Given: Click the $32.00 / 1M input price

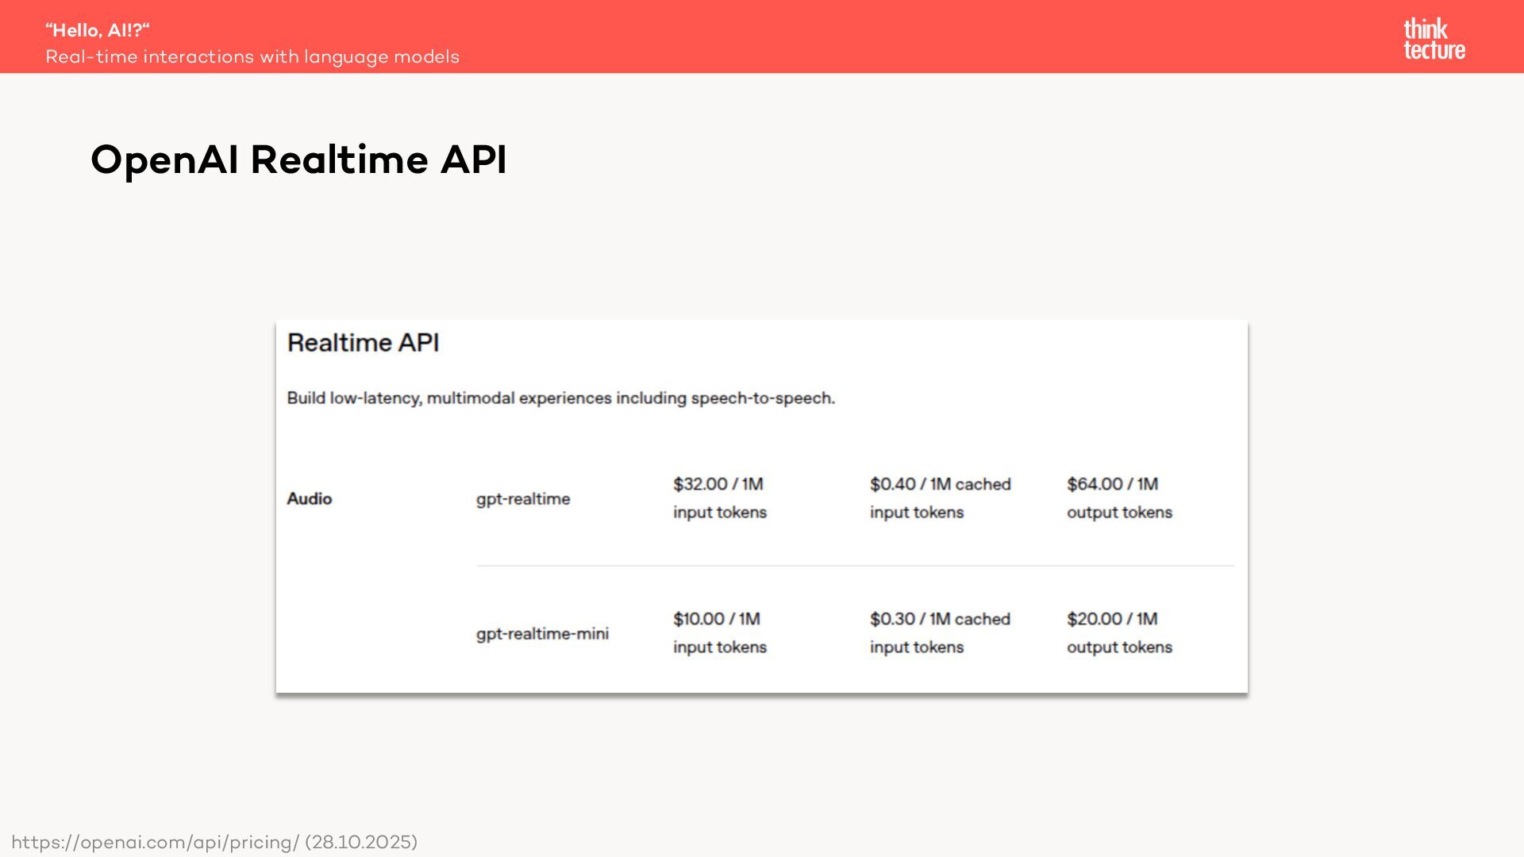Looking at the screenshot, I should 718,484.
